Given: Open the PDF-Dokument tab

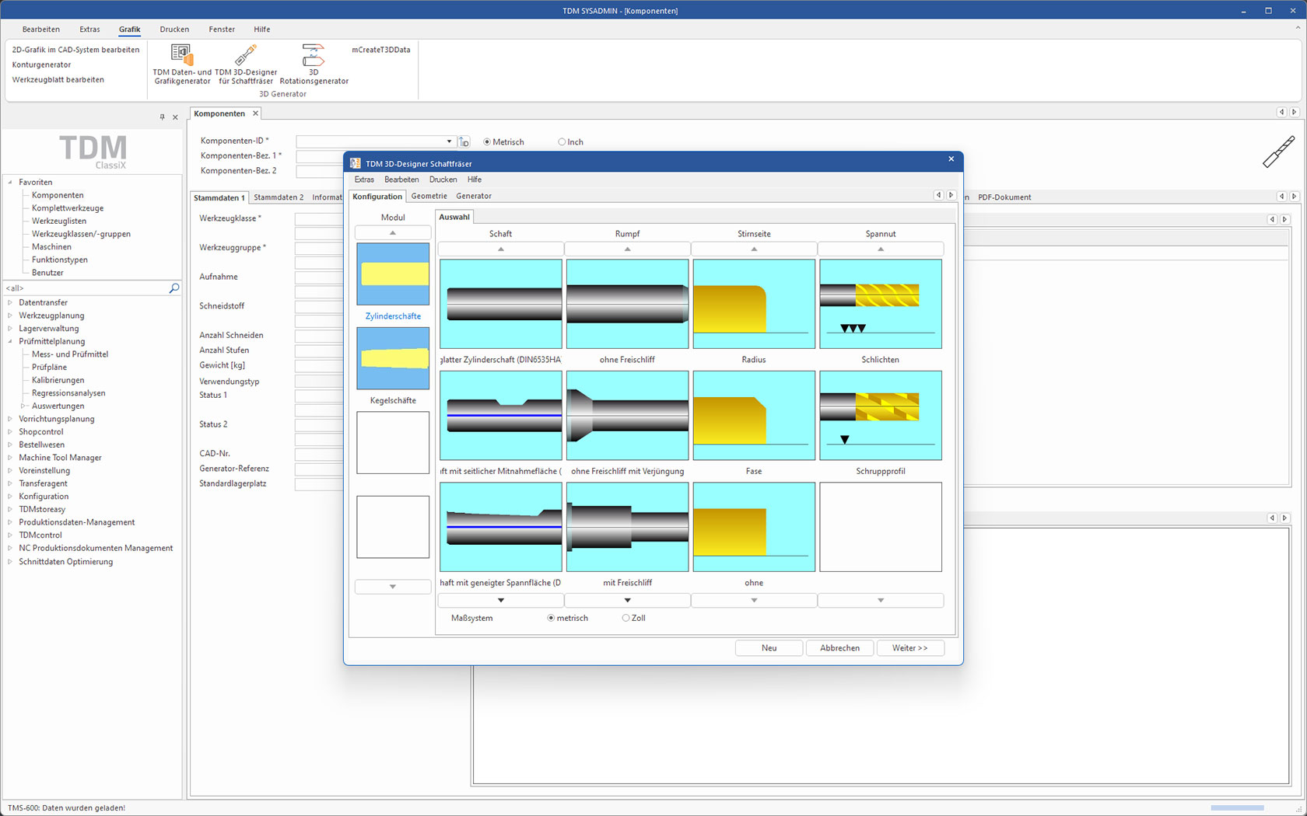Looking at the screenshot, I should [1004, 197].
